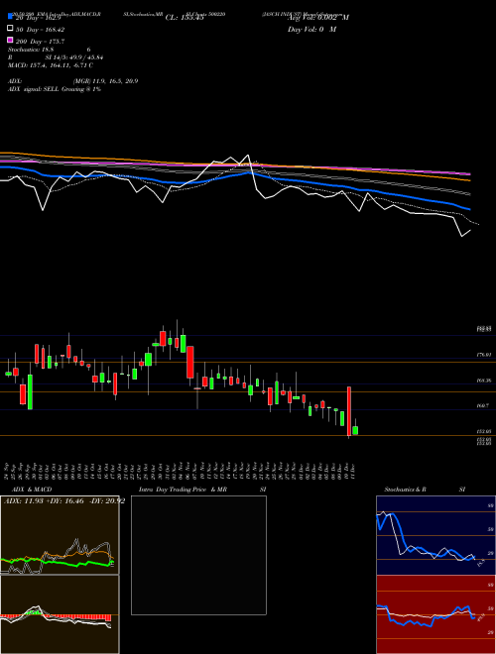Click "Intra Day Trading Price & MR" title

(x=183, y=490)
